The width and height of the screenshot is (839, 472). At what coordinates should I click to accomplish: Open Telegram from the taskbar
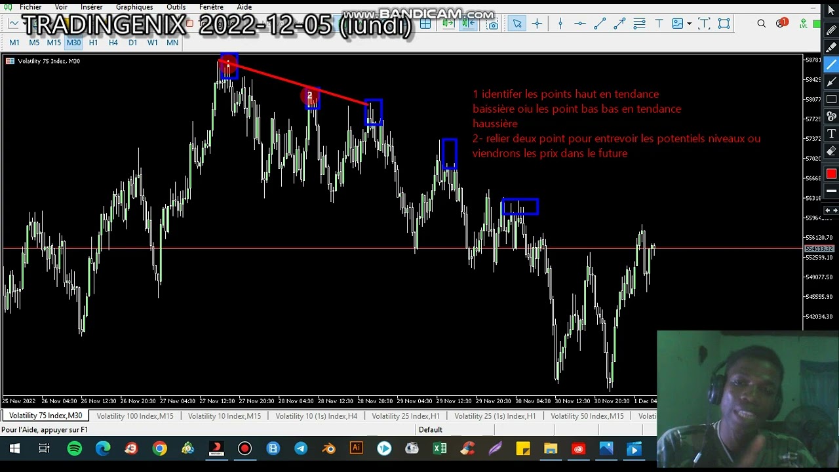(301, 449)
